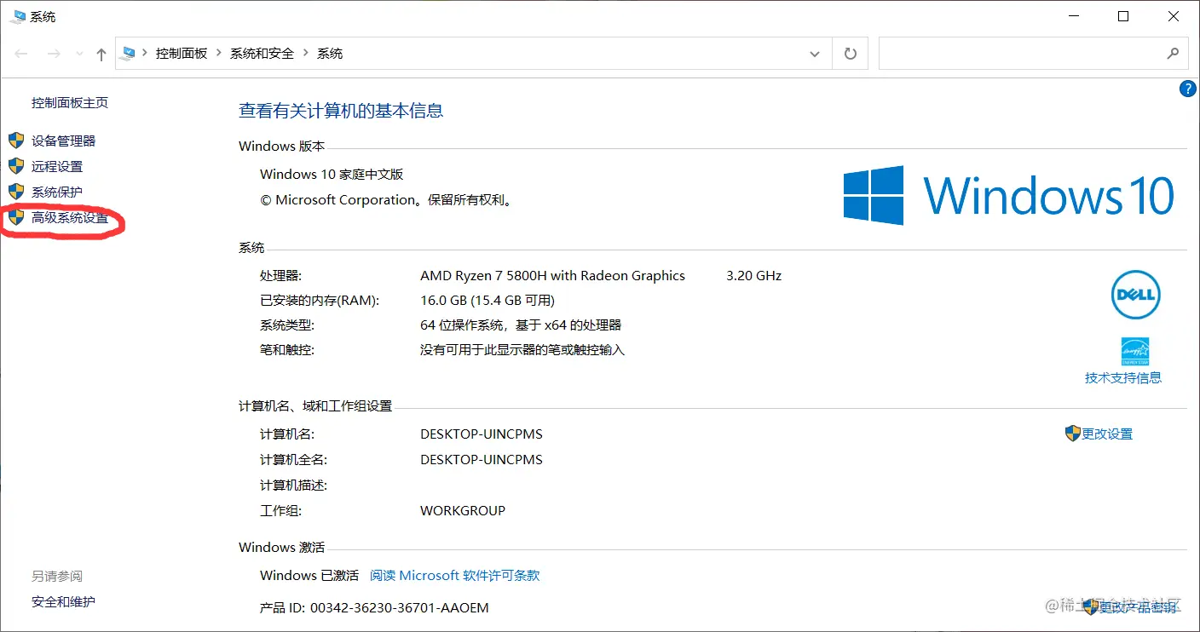Image resolution: width=1200 pixels, height=632 pixels.
Task: Click the Energy Star logo
Action: 1134,350
